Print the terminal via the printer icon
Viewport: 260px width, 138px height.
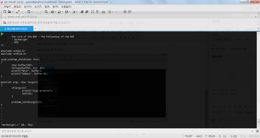tap(52, 12)
